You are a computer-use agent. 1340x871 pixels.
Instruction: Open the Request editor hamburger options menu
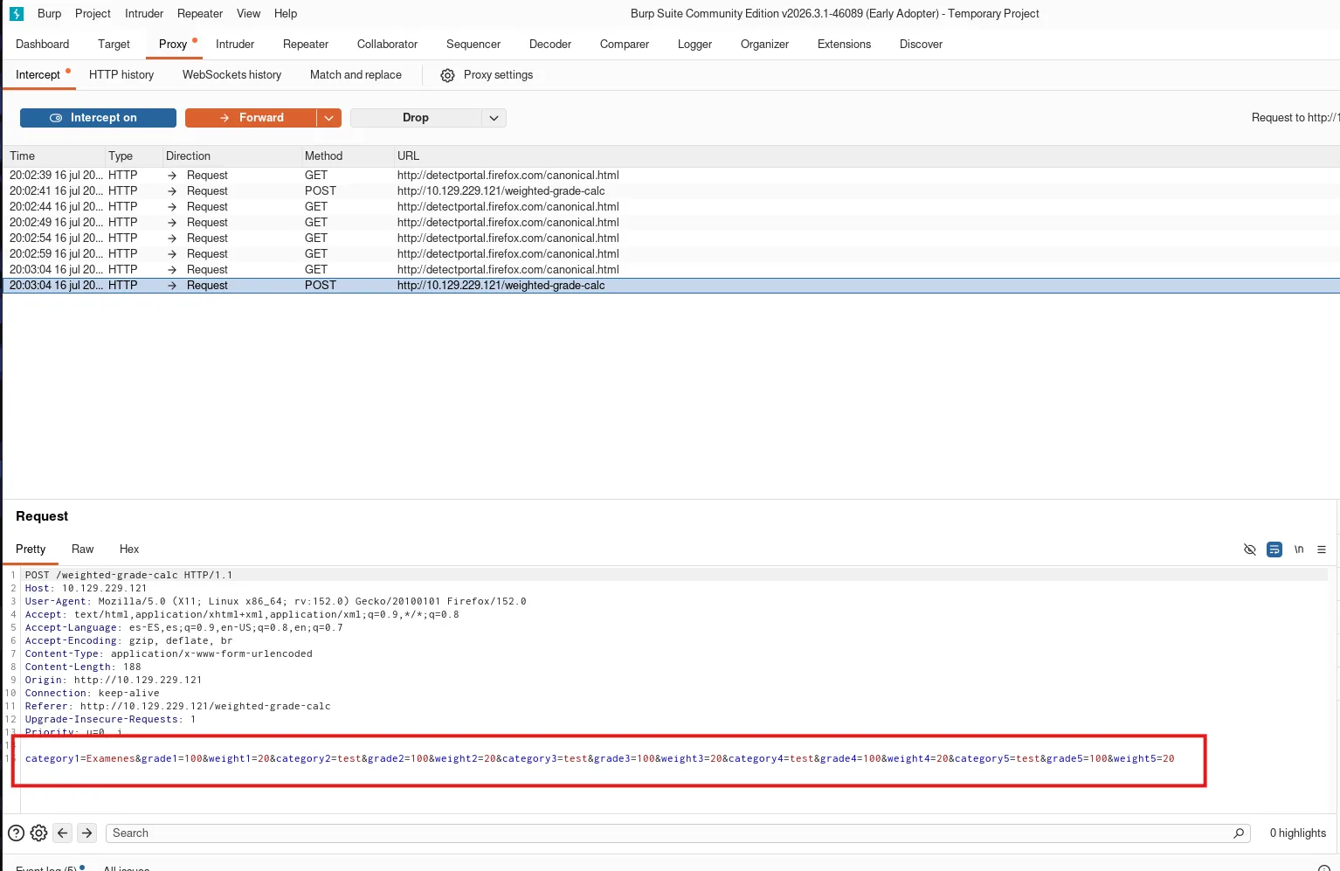coord(1322,550)
